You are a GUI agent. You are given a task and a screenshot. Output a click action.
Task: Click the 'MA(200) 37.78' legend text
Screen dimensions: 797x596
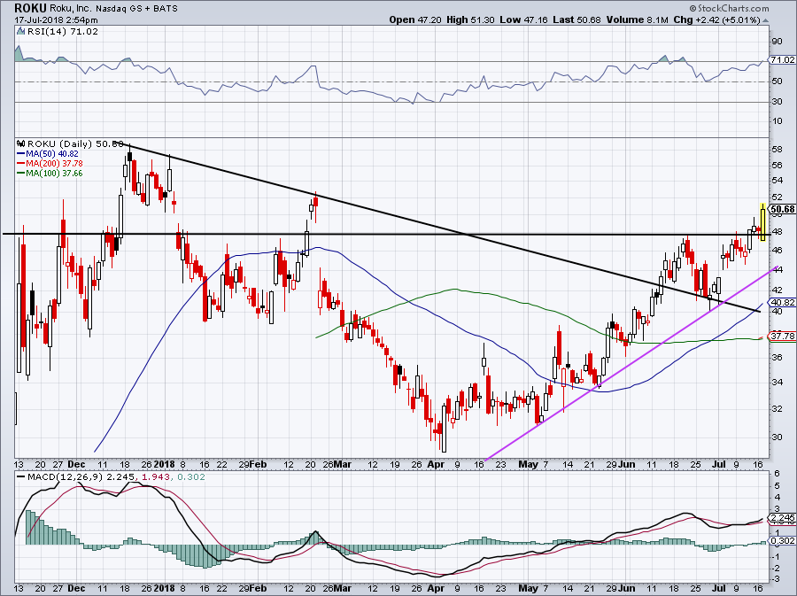point(54,164)
